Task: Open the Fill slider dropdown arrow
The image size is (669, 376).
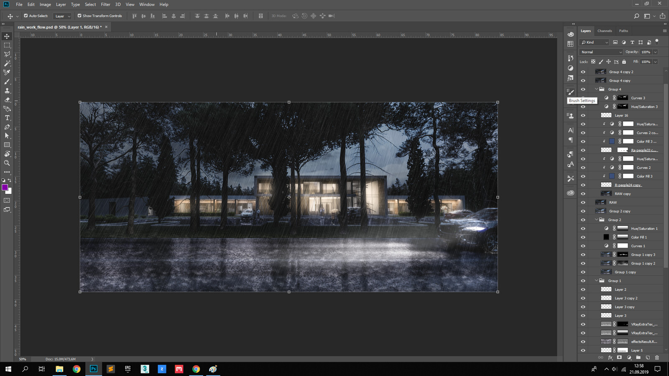Action: [x=655, y=62]
